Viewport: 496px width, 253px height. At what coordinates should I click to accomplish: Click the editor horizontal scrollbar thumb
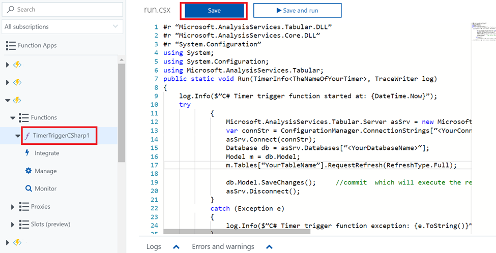[x=237, y=232]
